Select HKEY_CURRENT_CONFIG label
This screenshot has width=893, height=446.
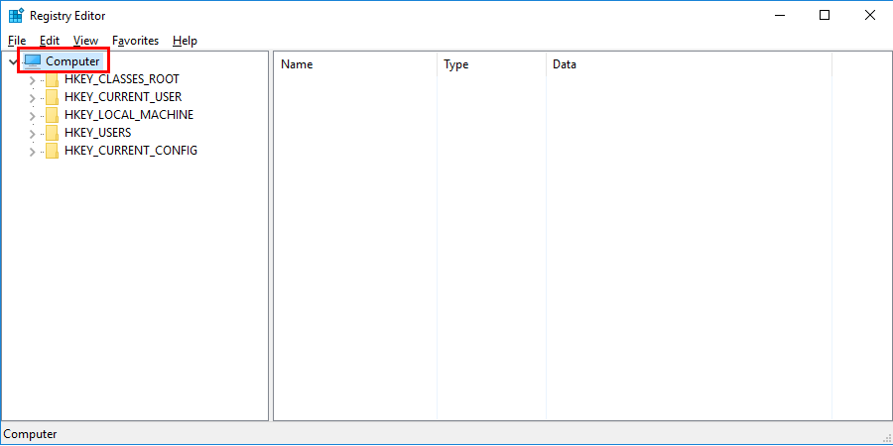pyautogui.click(x=131, y=151)
